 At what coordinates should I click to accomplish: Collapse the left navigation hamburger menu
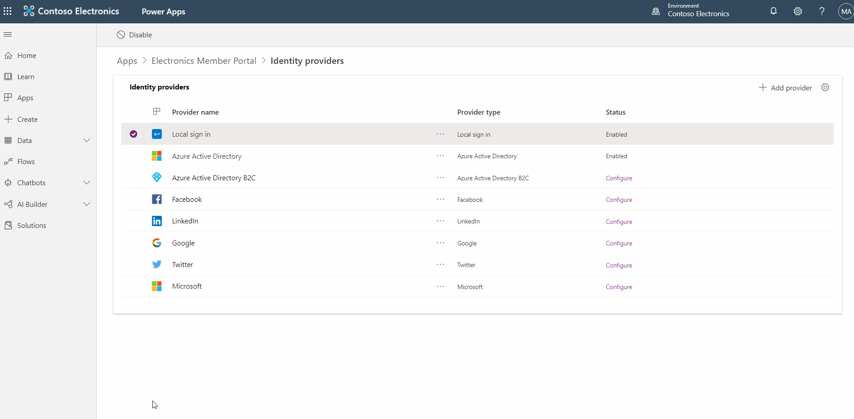(x=8, y=35)
